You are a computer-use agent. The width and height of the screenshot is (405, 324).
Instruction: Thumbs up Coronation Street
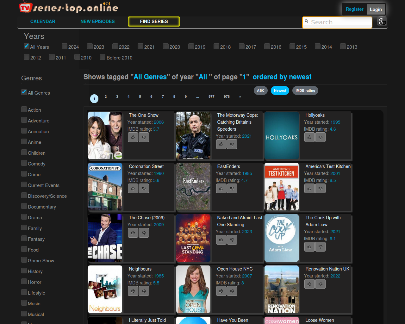[x=133, y=189]
